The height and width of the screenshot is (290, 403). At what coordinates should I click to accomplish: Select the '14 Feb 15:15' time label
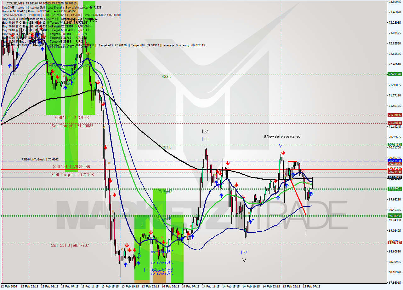[x=231, y=287]
